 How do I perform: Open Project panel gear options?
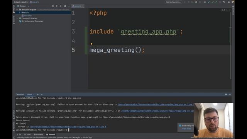(x=65, y=6)
